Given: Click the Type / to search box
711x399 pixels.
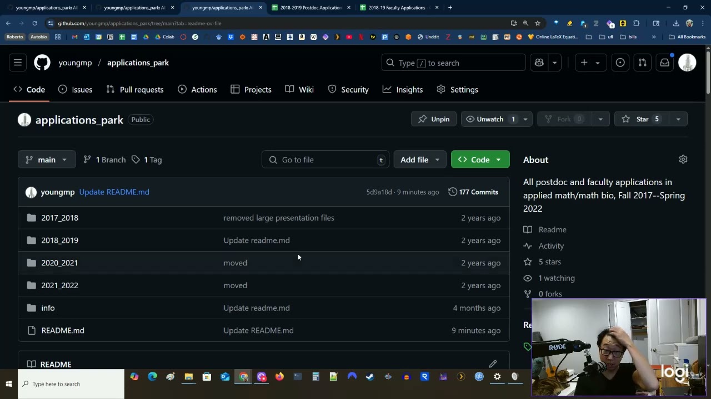Looking at the screenshot, I should 454,63.
